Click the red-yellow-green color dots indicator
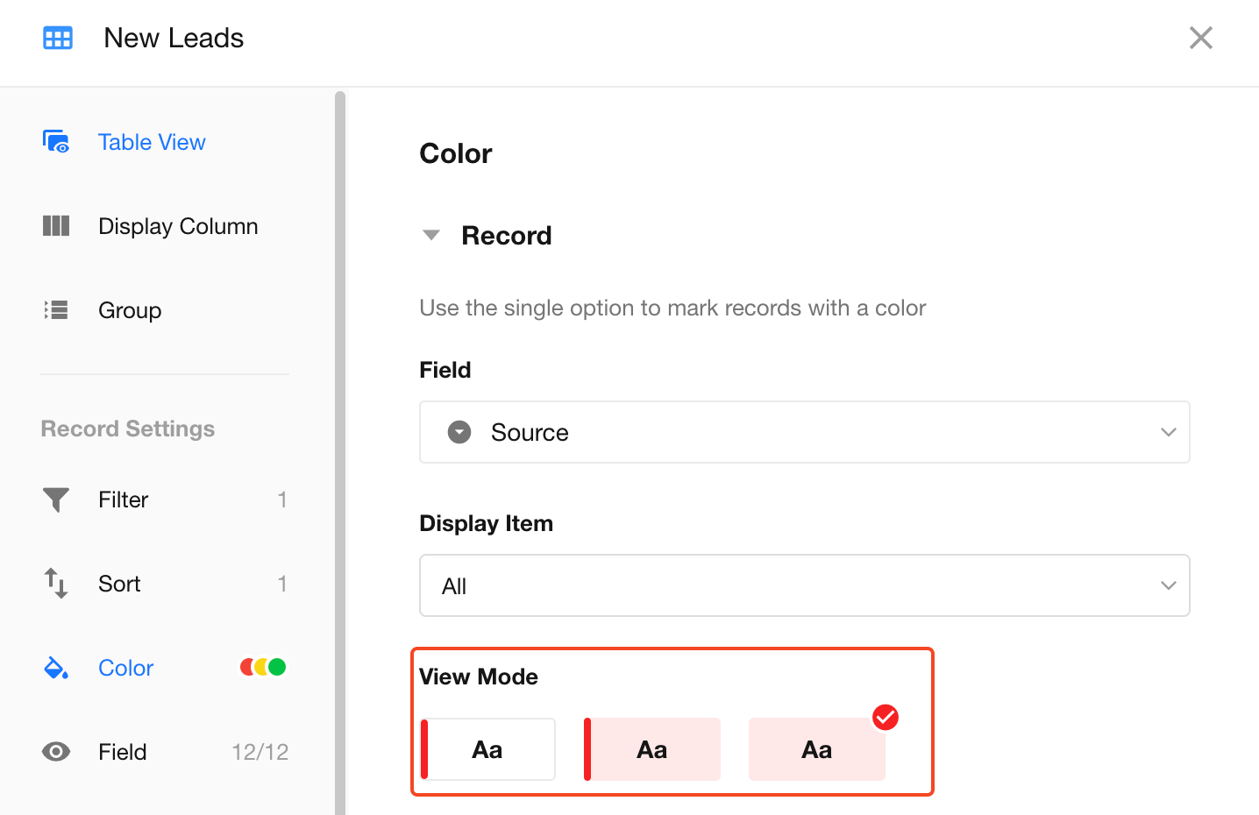Screen dimensions: 1259x815 tap(263, 668)
